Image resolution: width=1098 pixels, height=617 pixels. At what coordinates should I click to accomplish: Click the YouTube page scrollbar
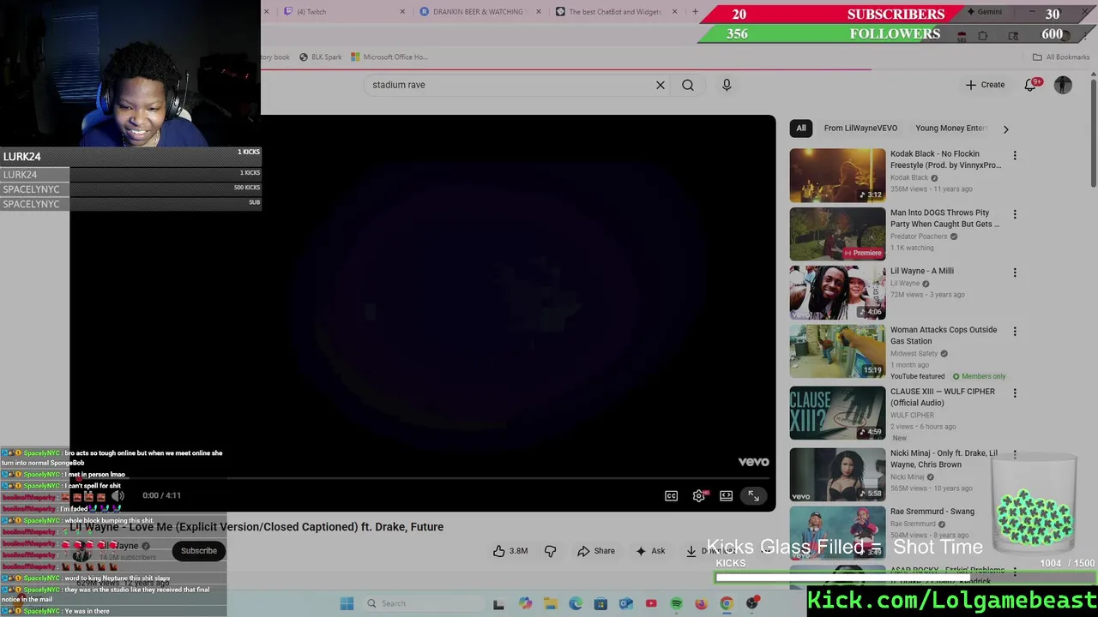(1093, 133)
